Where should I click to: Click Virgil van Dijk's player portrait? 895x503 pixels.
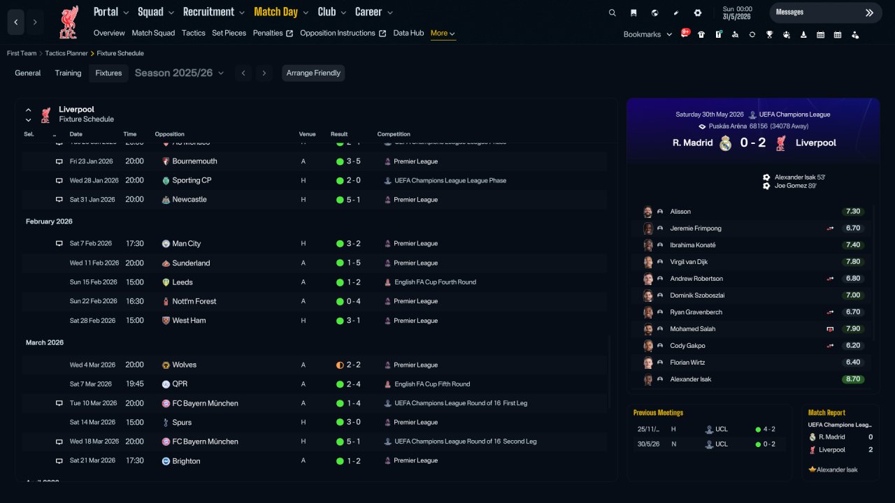coord(648,262)
